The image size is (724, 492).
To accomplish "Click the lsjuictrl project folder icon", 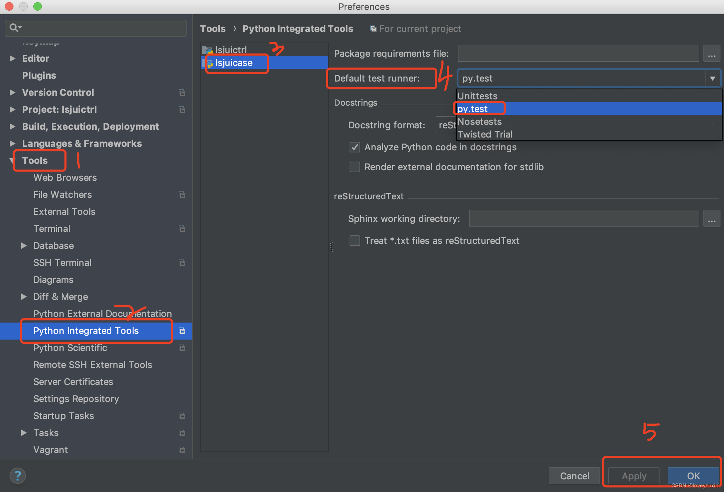I will (x=207, y=50).
